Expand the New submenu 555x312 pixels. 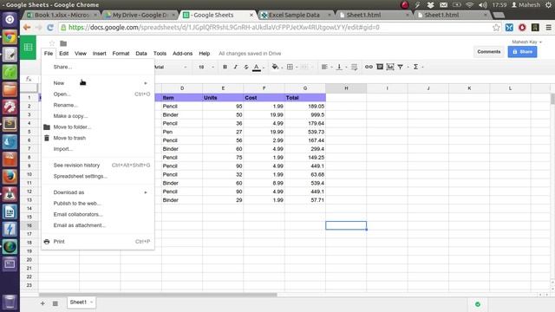[x=98, y=83]
